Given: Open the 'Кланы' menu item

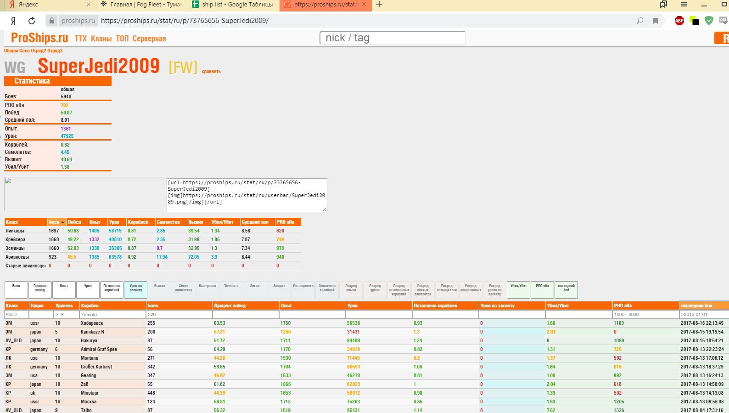Looking at the screenshot, I should [101, 39].
